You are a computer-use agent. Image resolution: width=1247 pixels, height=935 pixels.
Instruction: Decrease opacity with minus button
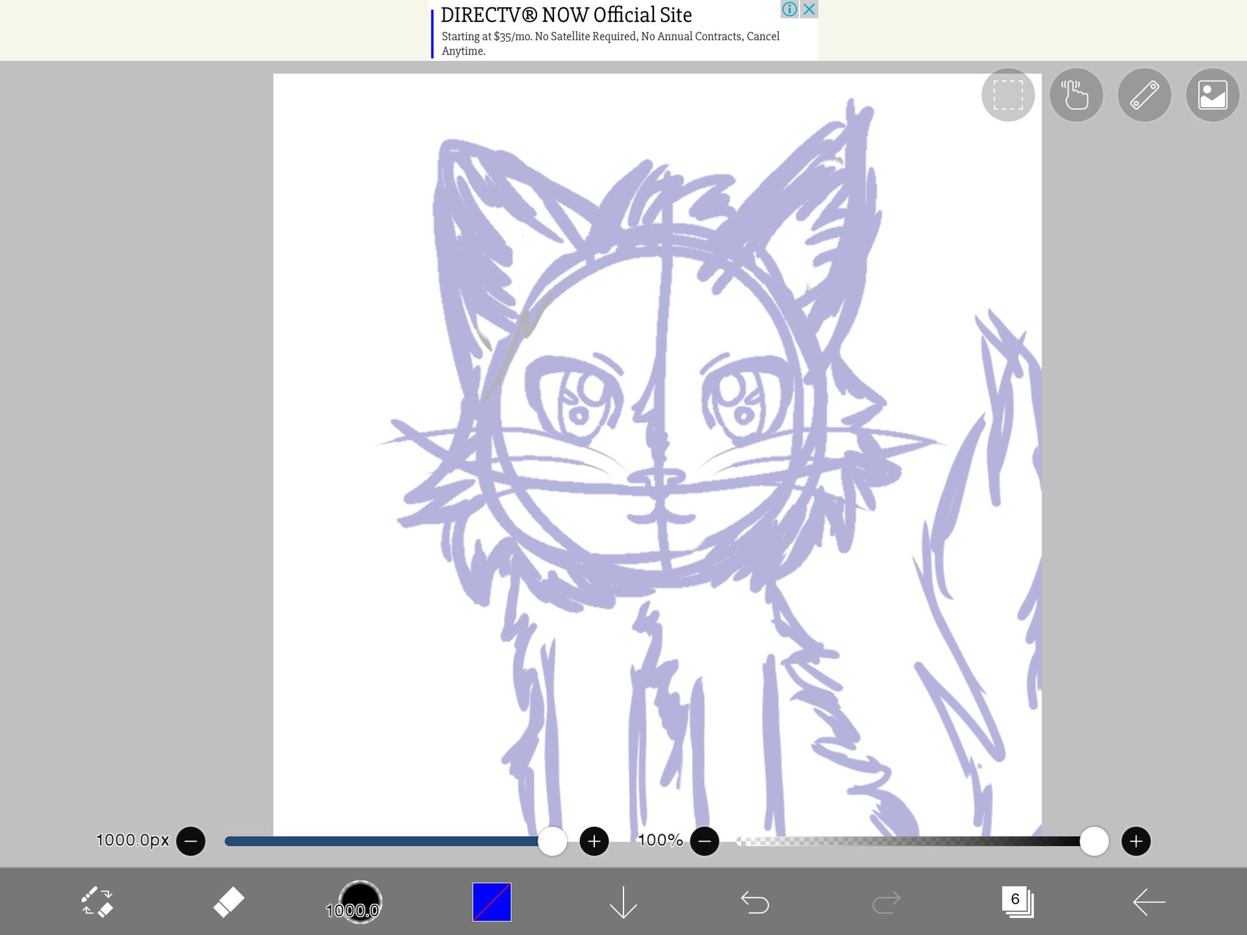pyautogui.click(x=705, y=841)
